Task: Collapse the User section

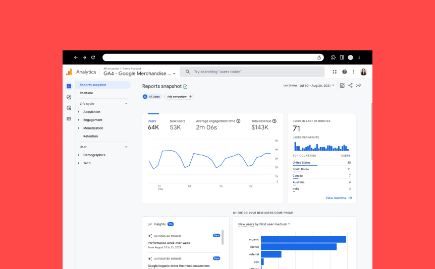Action: pos(126,147)
